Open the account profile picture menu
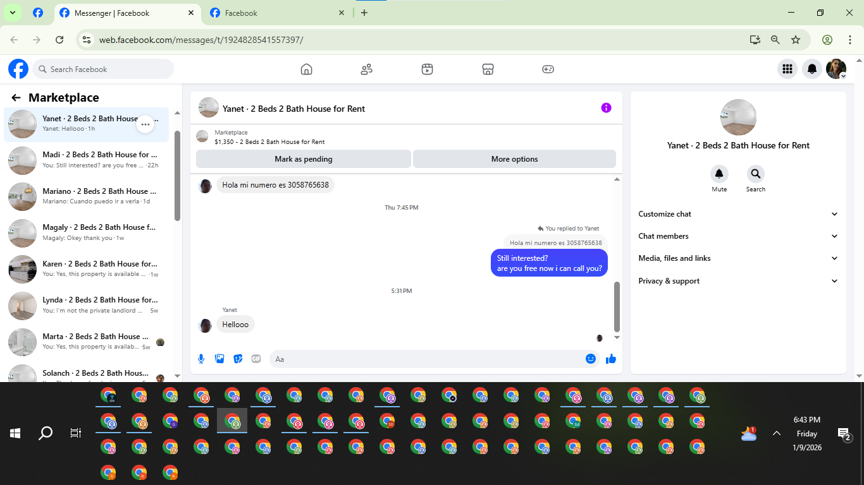The image size is (864, 485). tap(836, 69)
